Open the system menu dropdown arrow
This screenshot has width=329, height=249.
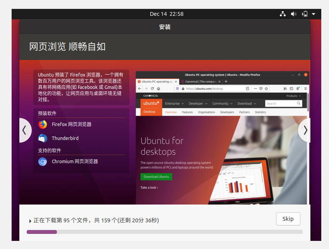tap(314, 14)
